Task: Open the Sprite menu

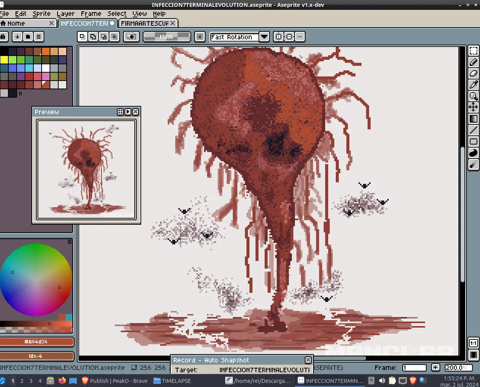Action: 42,14
